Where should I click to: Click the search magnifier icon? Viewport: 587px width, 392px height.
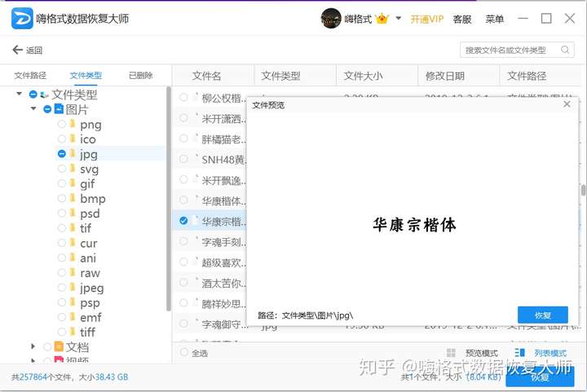(x=565, y=50)
